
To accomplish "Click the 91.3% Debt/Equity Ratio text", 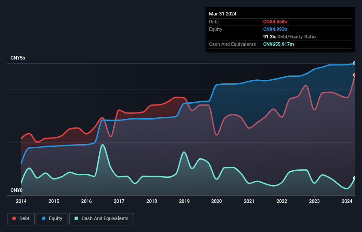I will coord(289,37).
